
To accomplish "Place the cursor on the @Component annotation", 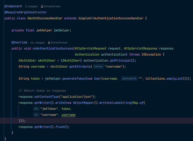I will point(13,6).
